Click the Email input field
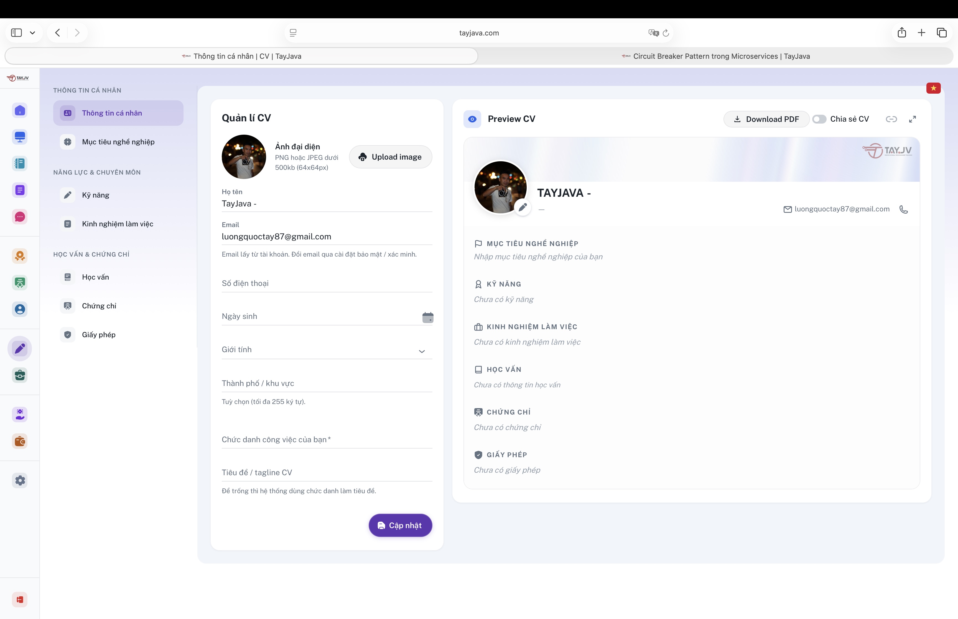This screenshot has width=958, height=619. 327,237
